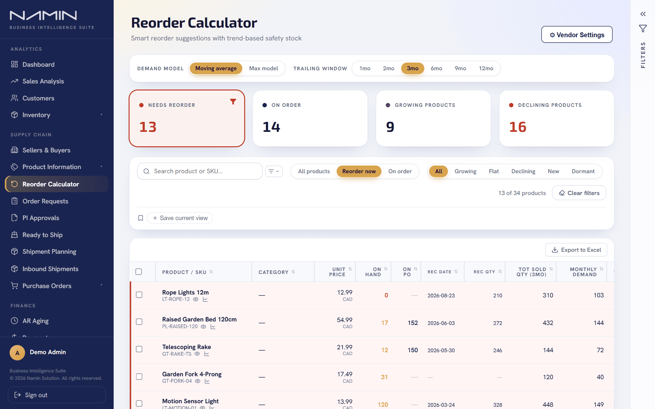Show All products filter tab
The image size is (655, 409).
(x=314, y=171)
